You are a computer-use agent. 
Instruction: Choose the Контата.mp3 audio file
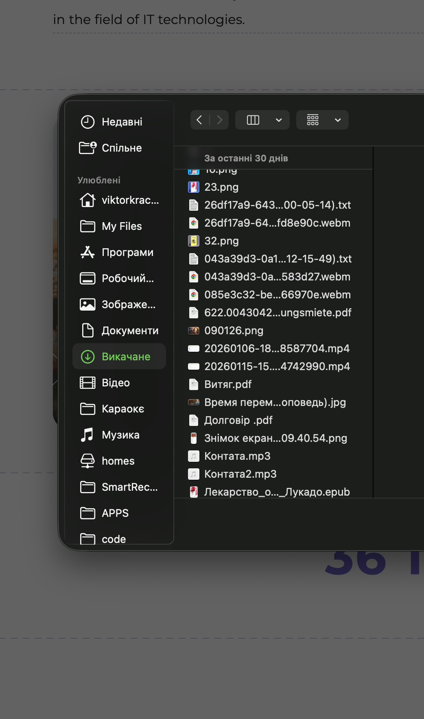pyautogui.click(x=237, y=456)
